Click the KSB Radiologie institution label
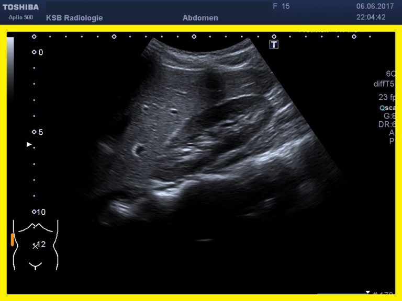Screen dimensions: 402x301 coord(74,18)
